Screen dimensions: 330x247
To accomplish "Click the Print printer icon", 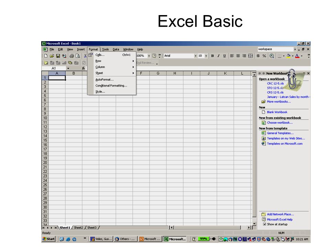I will pyautogui.click(x=71, y=56).
